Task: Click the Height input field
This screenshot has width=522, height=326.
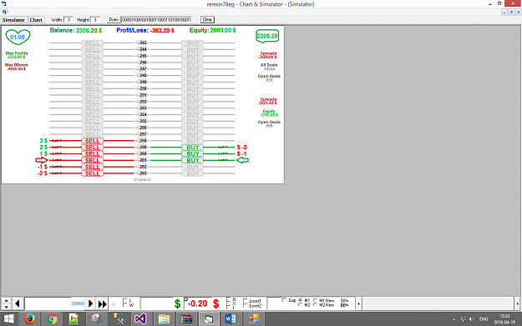Action: click(x=95, y=20)
